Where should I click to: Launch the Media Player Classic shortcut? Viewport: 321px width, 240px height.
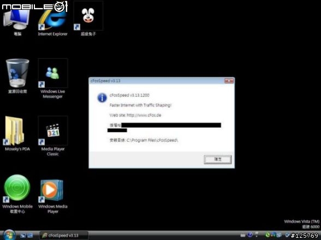pyautogui.click(x=52, y=136)
